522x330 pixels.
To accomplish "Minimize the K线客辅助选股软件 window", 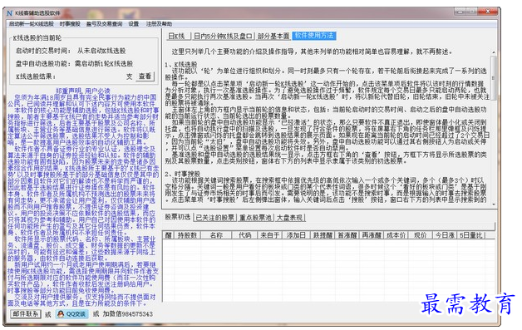I will 460,12.
